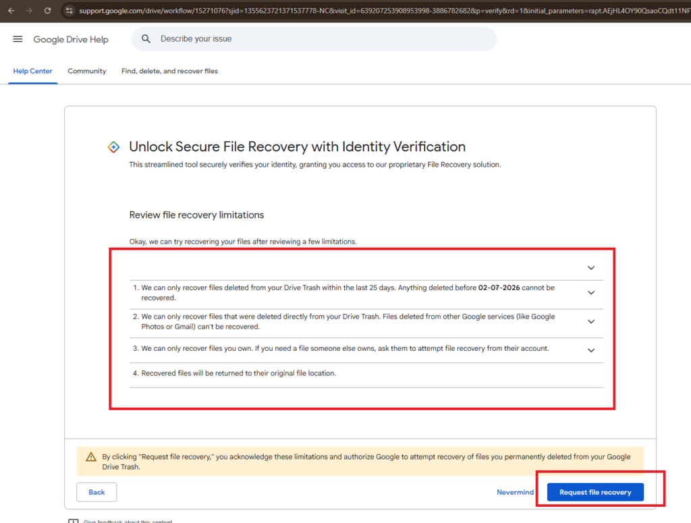Expand the Drive Trash only limitation chevron
Image resolution: width=691 pixels, height=523 pixels.
point(591,322)
